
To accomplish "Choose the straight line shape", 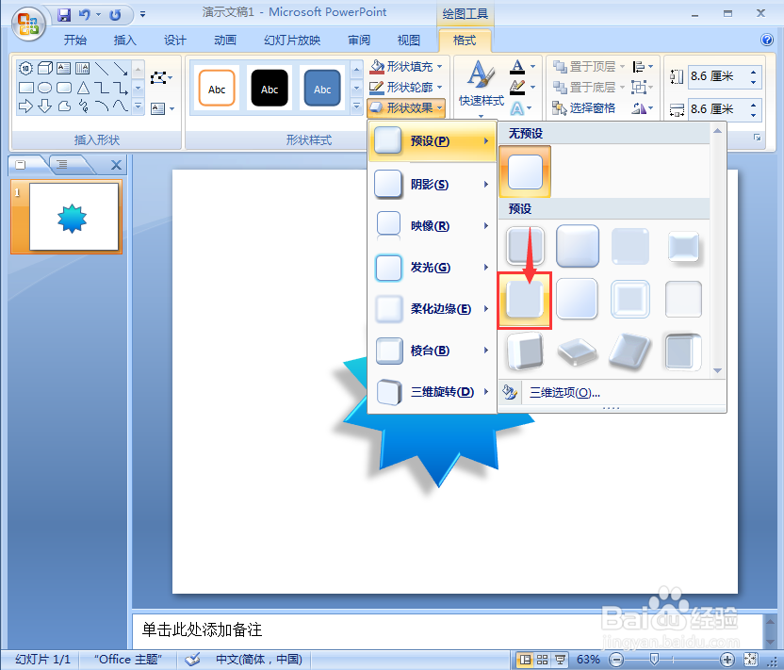I will [102, 69].
